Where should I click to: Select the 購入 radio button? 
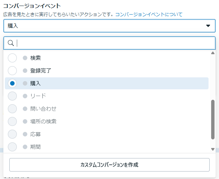tap(12, 83)
